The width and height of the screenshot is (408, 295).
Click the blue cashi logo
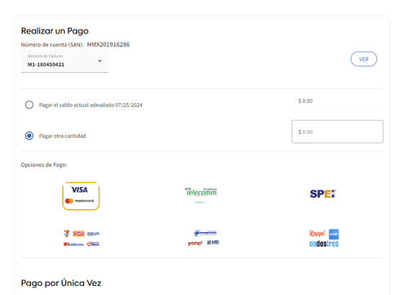click(x=334, y=235)
